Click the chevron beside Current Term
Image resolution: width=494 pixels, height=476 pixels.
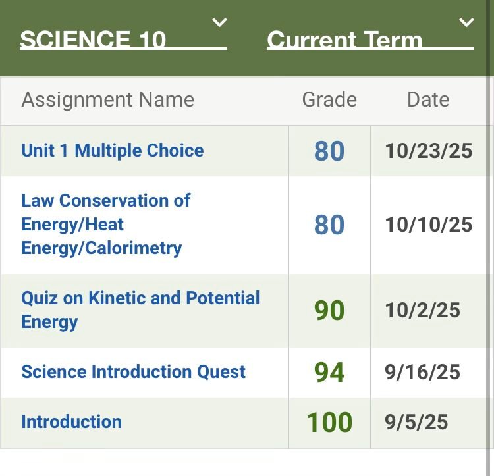(466, 23)
